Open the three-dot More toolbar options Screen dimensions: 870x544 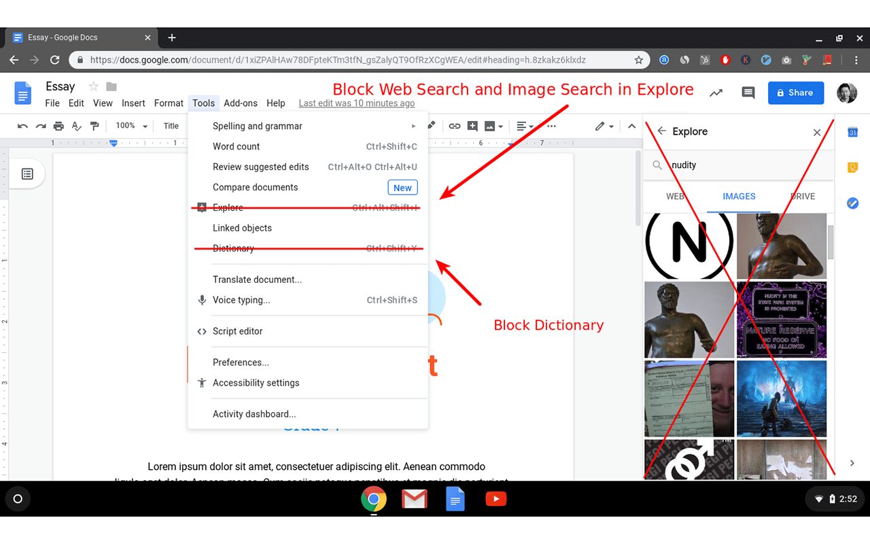click(551, 126)
